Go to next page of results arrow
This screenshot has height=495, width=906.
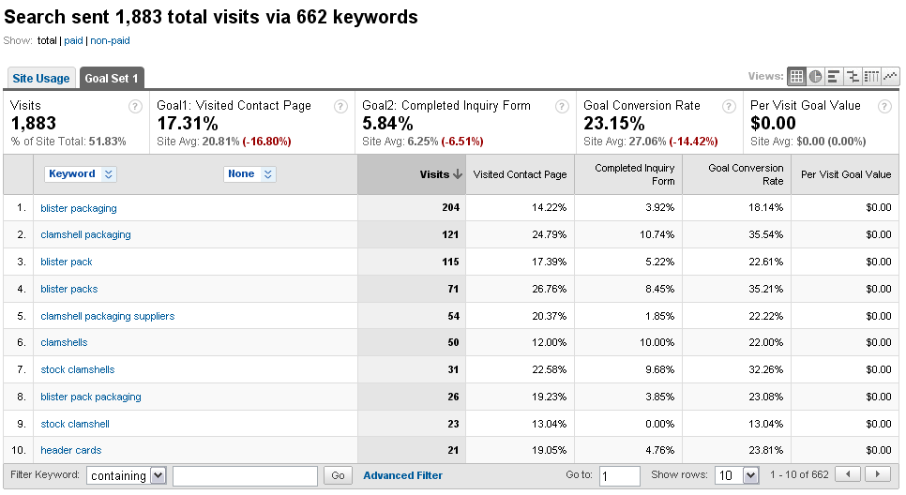(878, 474)
